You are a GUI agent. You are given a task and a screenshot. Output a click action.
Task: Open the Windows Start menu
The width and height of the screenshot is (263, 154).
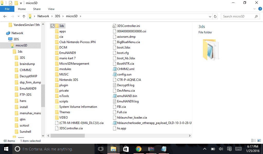(6, 149)
